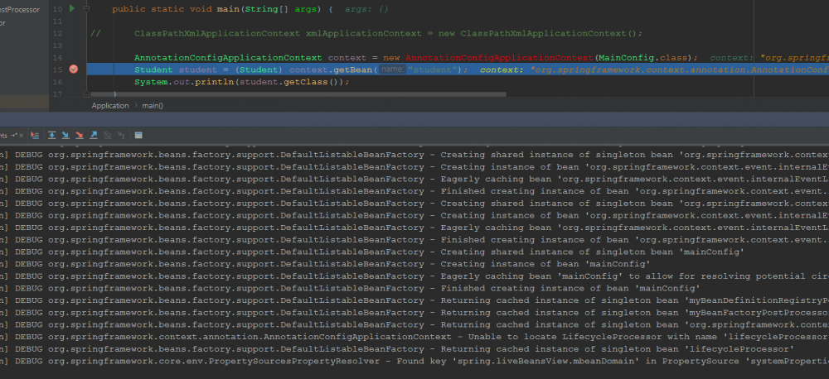Click the PropertySourcesPropertyResolver 'Found key' log line
This screenshot has width=829, height=379.
pos(414,361)
